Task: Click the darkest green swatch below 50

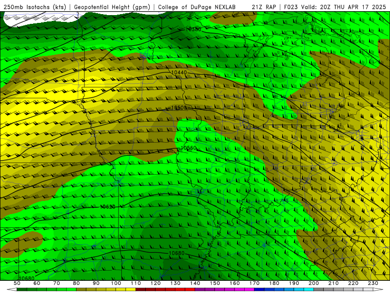Action: tap(21, 290)
